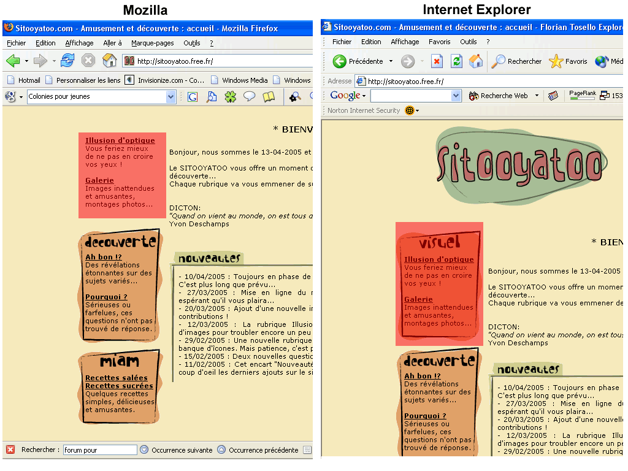The width and height of the screenshot is (628, 471).
Task: Click Google toolbar G search icon in Firefox
Action: pyautogui.click(x=193, y=96)
